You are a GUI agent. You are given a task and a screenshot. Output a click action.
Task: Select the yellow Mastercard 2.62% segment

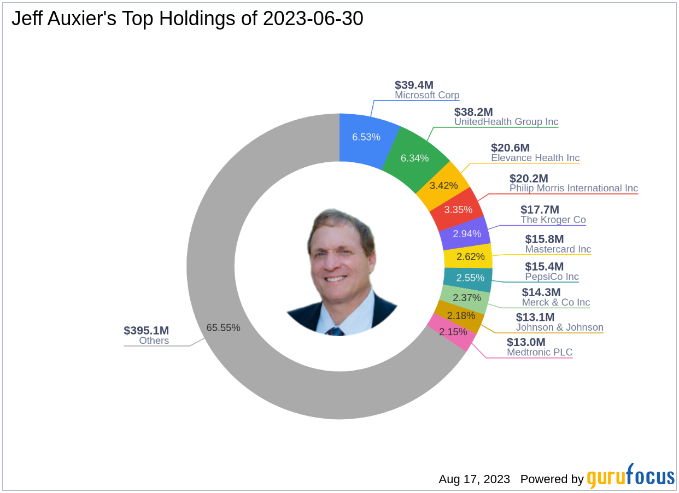pos(469,256)
